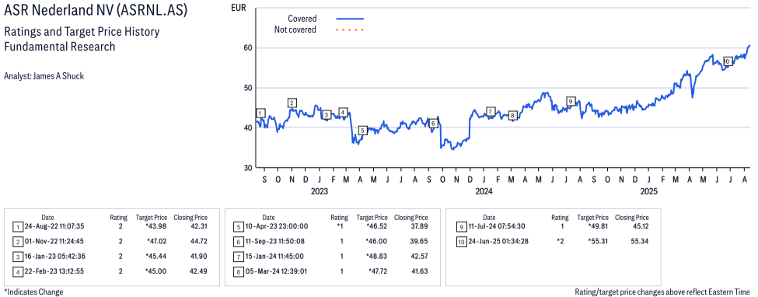Click the date 24-Aug-22 11:07:35
The image size is (758, 297).
54,226
